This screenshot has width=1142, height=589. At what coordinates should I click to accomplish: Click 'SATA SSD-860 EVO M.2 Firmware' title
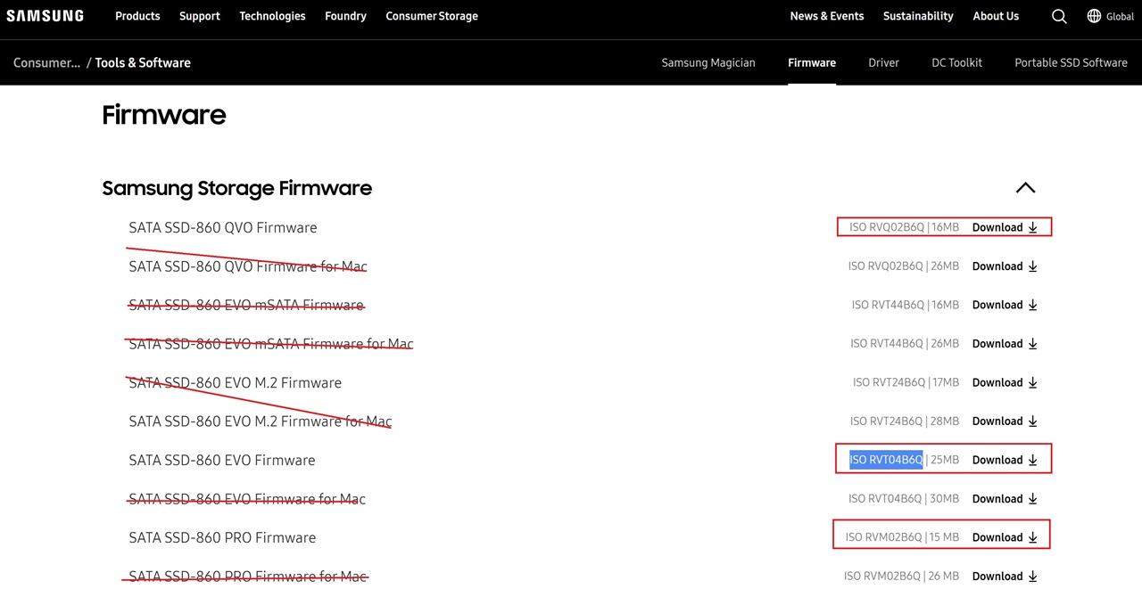click(x=236, y=382)
